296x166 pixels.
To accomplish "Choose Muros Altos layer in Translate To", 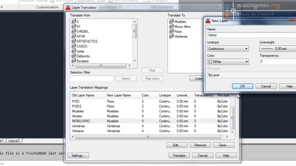I will 180,27.
